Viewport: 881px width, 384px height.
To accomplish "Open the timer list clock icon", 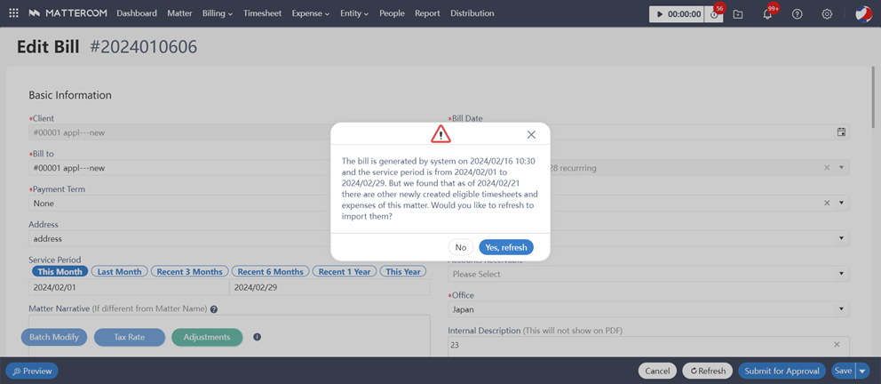I will pos(714,14).
